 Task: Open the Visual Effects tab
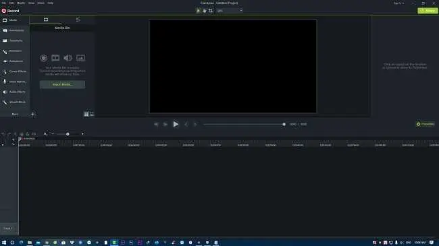[14, 102]
